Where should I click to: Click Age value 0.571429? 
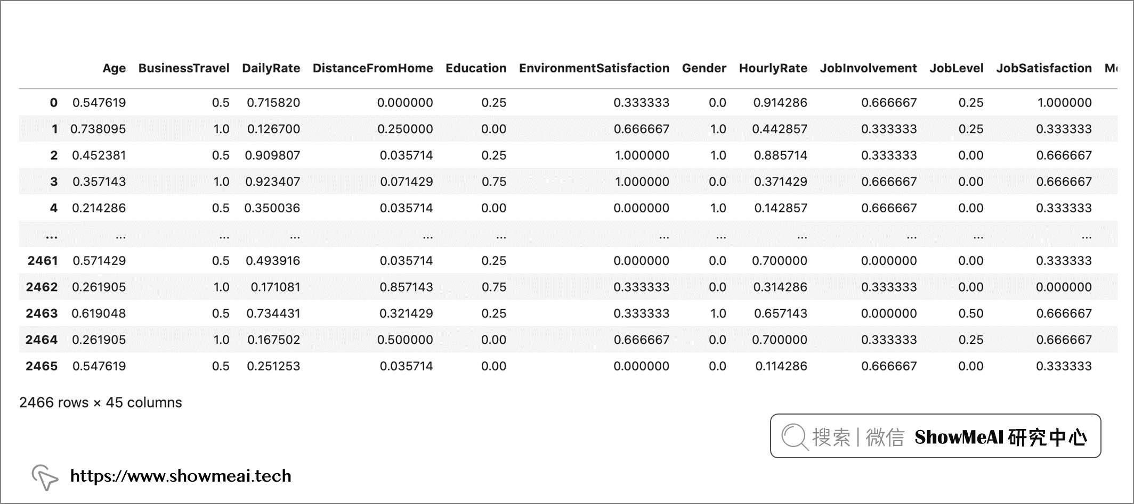pos(99,261)
